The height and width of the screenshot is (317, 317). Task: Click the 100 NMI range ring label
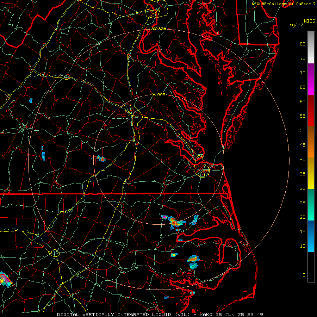158,29
